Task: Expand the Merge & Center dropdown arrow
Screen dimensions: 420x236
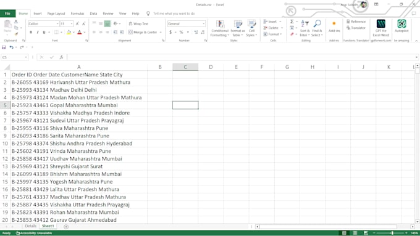Action: (x=161, y=32)
